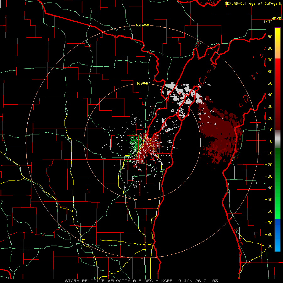The image size is (283, 283).
Task: Click the -10 scale value
Action: click(x=269, y=153)
